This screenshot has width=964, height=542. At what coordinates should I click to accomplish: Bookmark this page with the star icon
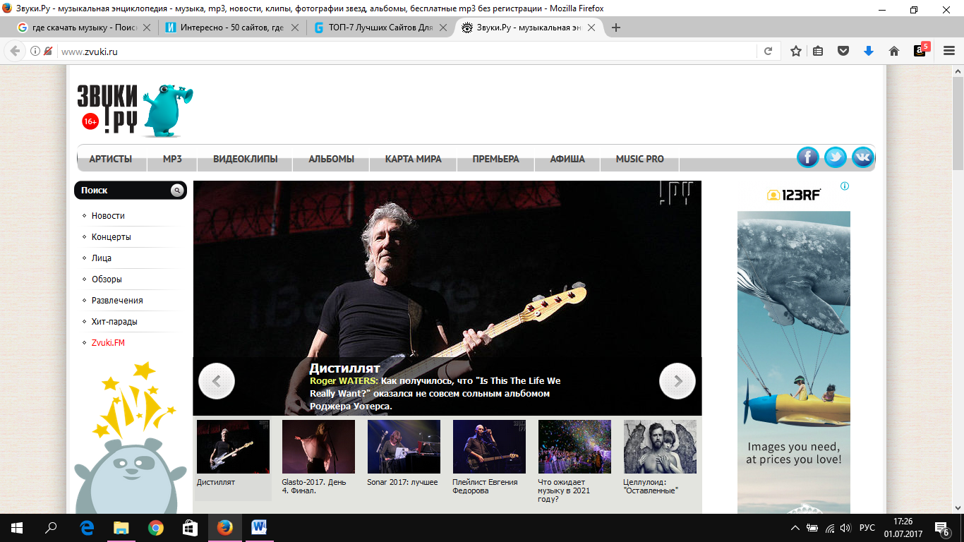click(796, 51)
